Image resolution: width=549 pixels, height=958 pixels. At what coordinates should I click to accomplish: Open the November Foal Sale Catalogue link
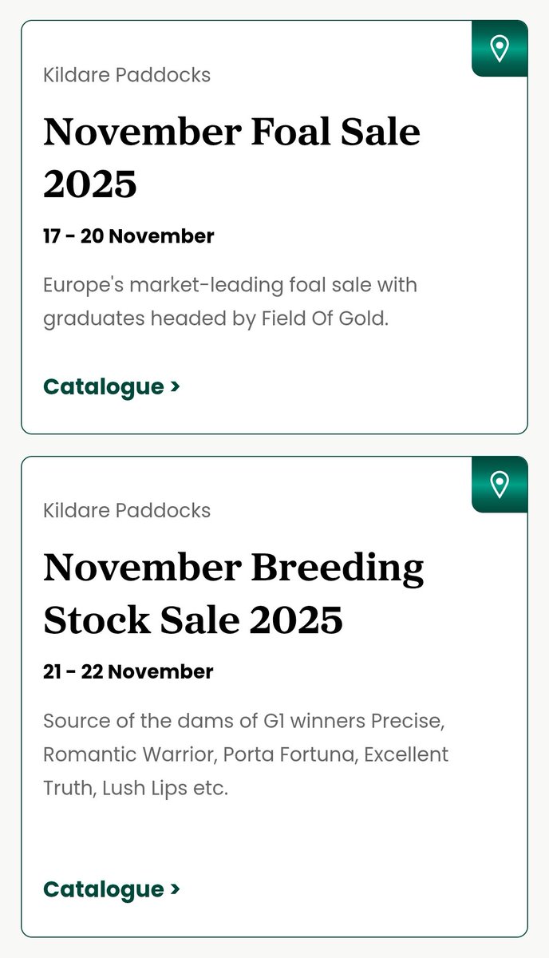click(112, 386)
